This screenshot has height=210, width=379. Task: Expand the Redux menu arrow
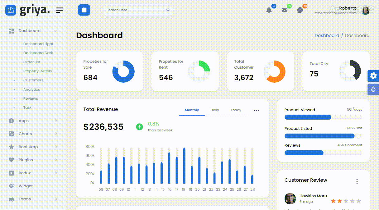click(x=56, y=173)
